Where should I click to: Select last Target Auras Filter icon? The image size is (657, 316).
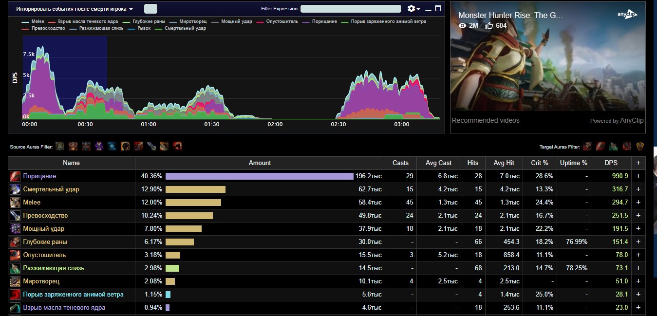click(x=639, y=146)
